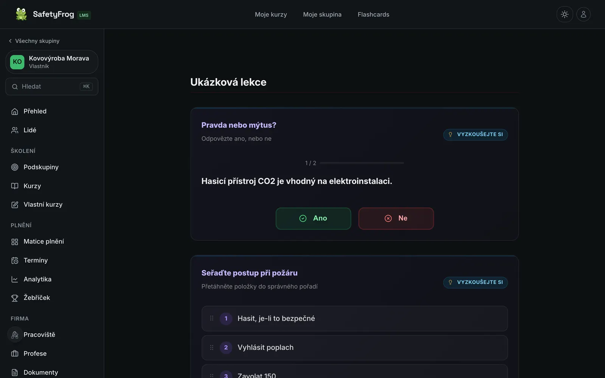605x378 pixels.
Task: Click the Profese briefcase icon
Action: pyautogui.click(x=15, y=353)
